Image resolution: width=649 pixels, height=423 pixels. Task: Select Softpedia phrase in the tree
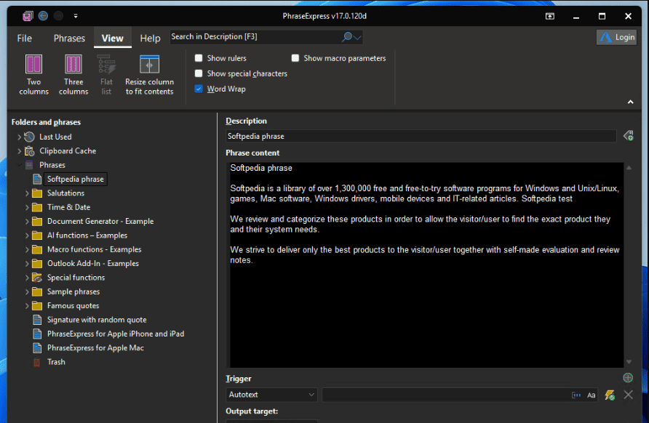pyautogui.click(x=76, y=179)
